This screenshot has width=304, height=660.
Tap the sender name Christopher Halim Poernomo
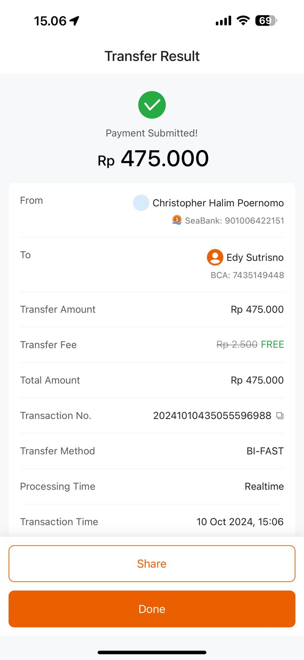(x=218, y=203)
